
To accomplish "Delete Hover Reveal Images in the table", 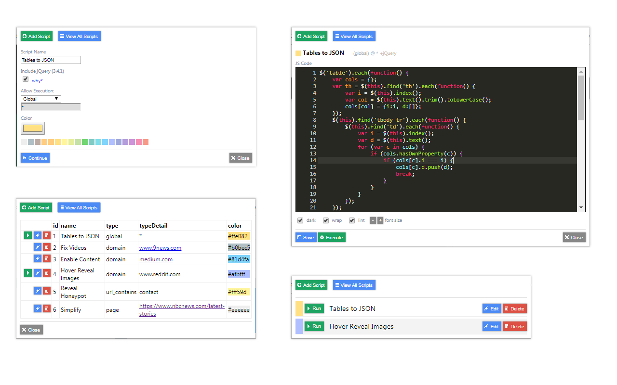I will click(47, 273).
